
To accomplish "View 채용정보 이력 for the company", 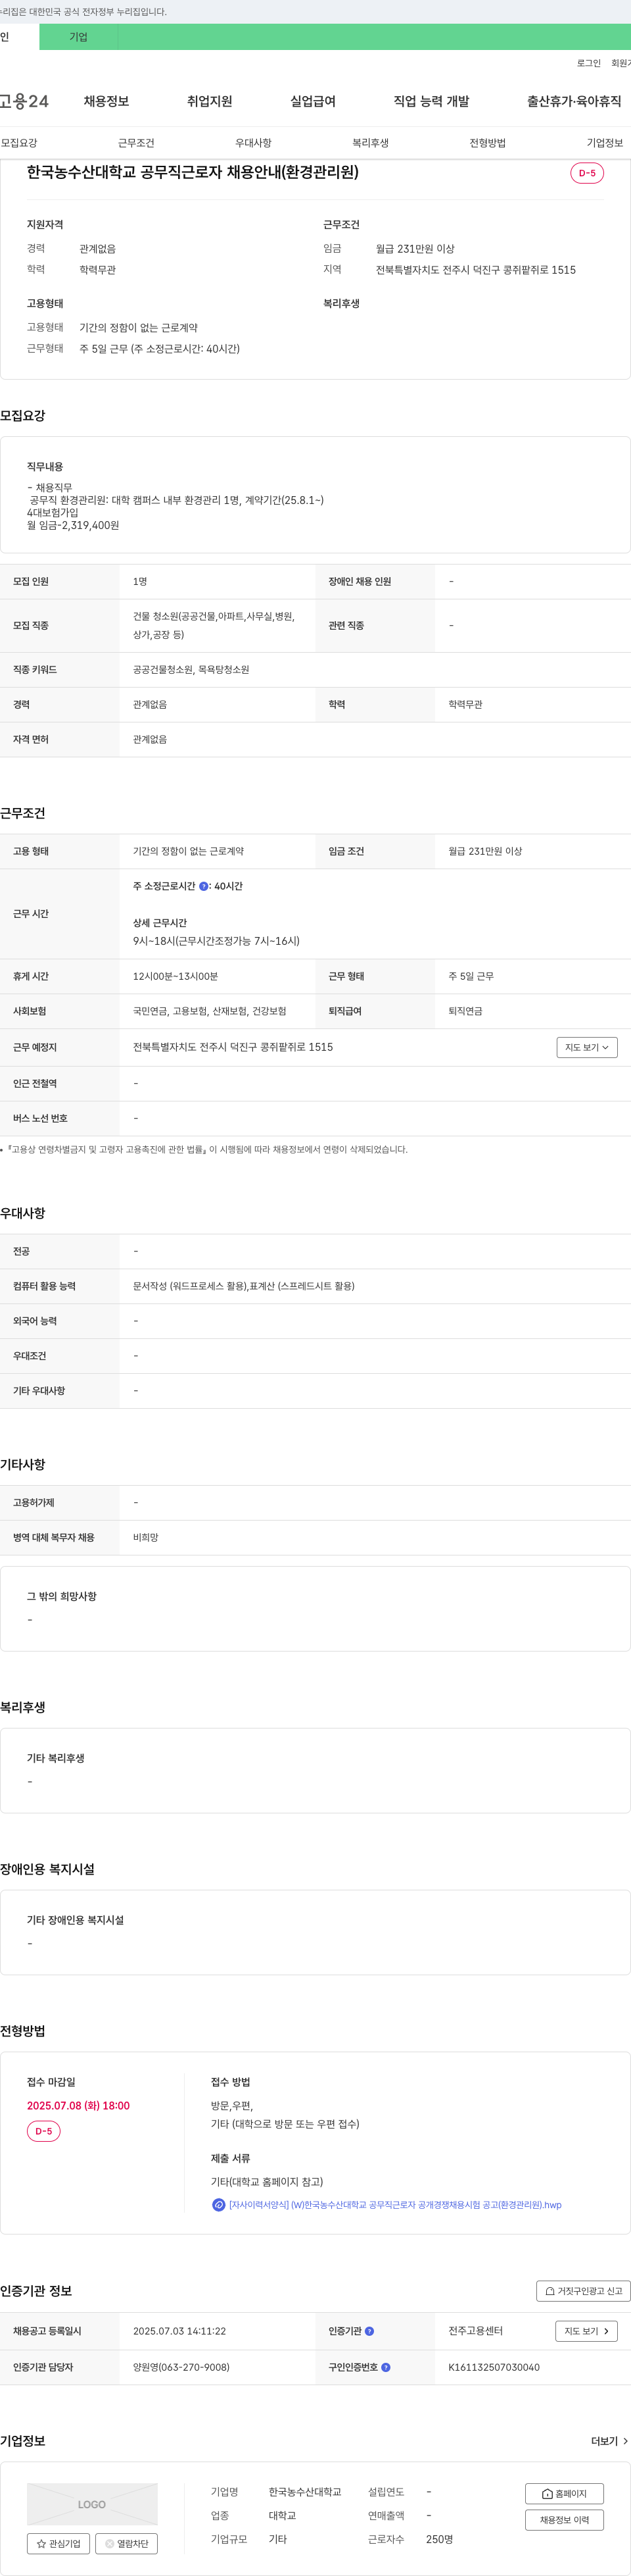I will [564, 2520].
